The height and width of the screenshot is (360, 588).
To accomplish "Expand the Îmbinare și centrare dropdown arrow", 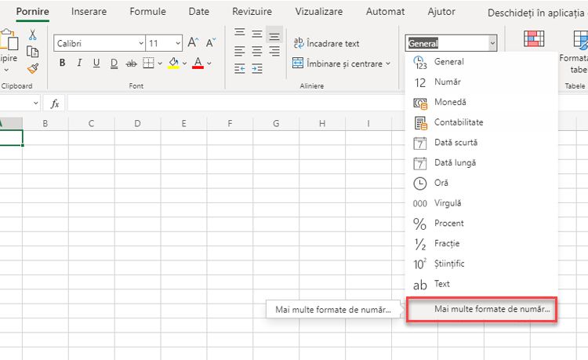I will click(388, 64).
